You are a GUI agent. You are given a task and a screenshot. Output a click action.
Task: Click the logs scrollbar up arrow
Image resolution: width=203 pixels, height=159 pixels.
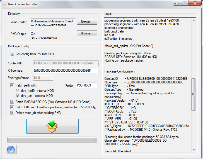tap(194, 20)
